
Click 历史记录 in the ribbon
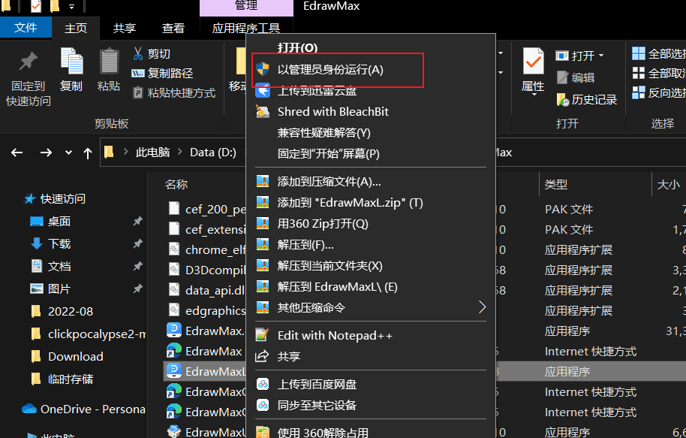[586, 100]
